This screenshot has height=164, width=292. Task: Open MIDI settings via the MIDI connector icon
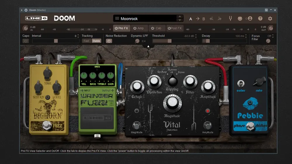240,18
